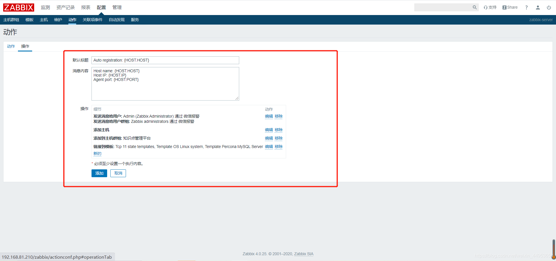Image resolution: width=556 pixels, height=261 pixels.
Task: Go to 关联项事件 submenu
Action: pos(93,20)
